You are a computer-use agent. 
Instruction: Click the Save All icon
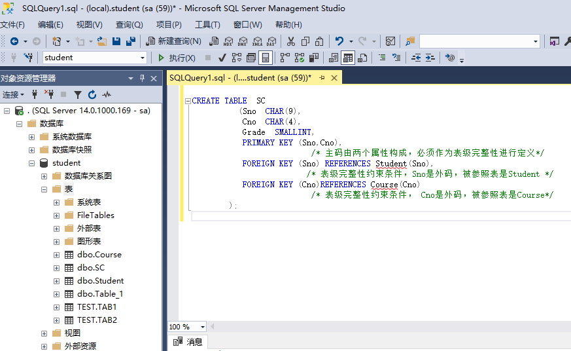tap(130, 41)
